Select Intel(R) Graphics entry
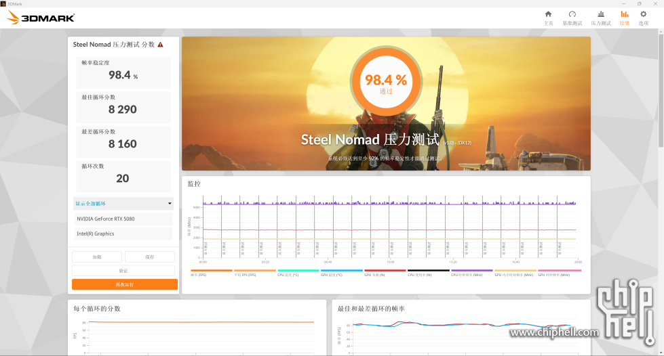Viewport: 664px width, 356px height. 123,233
